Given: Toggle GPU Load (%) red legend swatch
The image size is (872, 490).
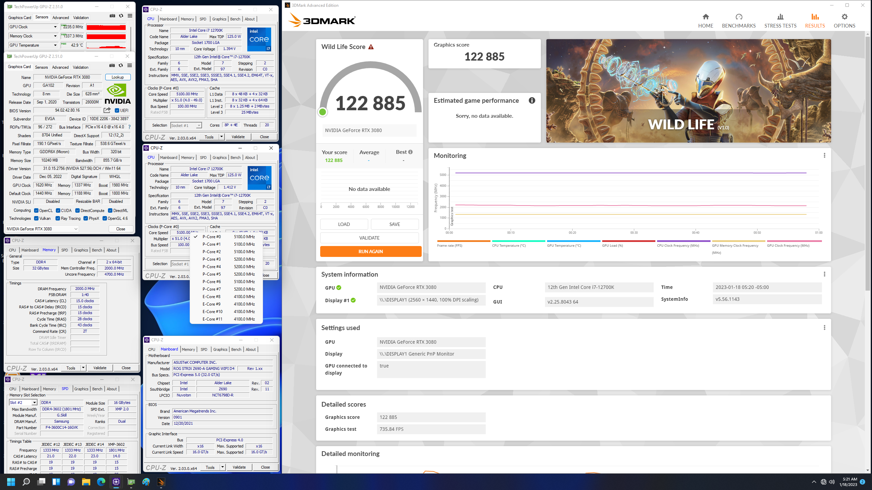Looking at the screenshot, I should click(628, 241).
